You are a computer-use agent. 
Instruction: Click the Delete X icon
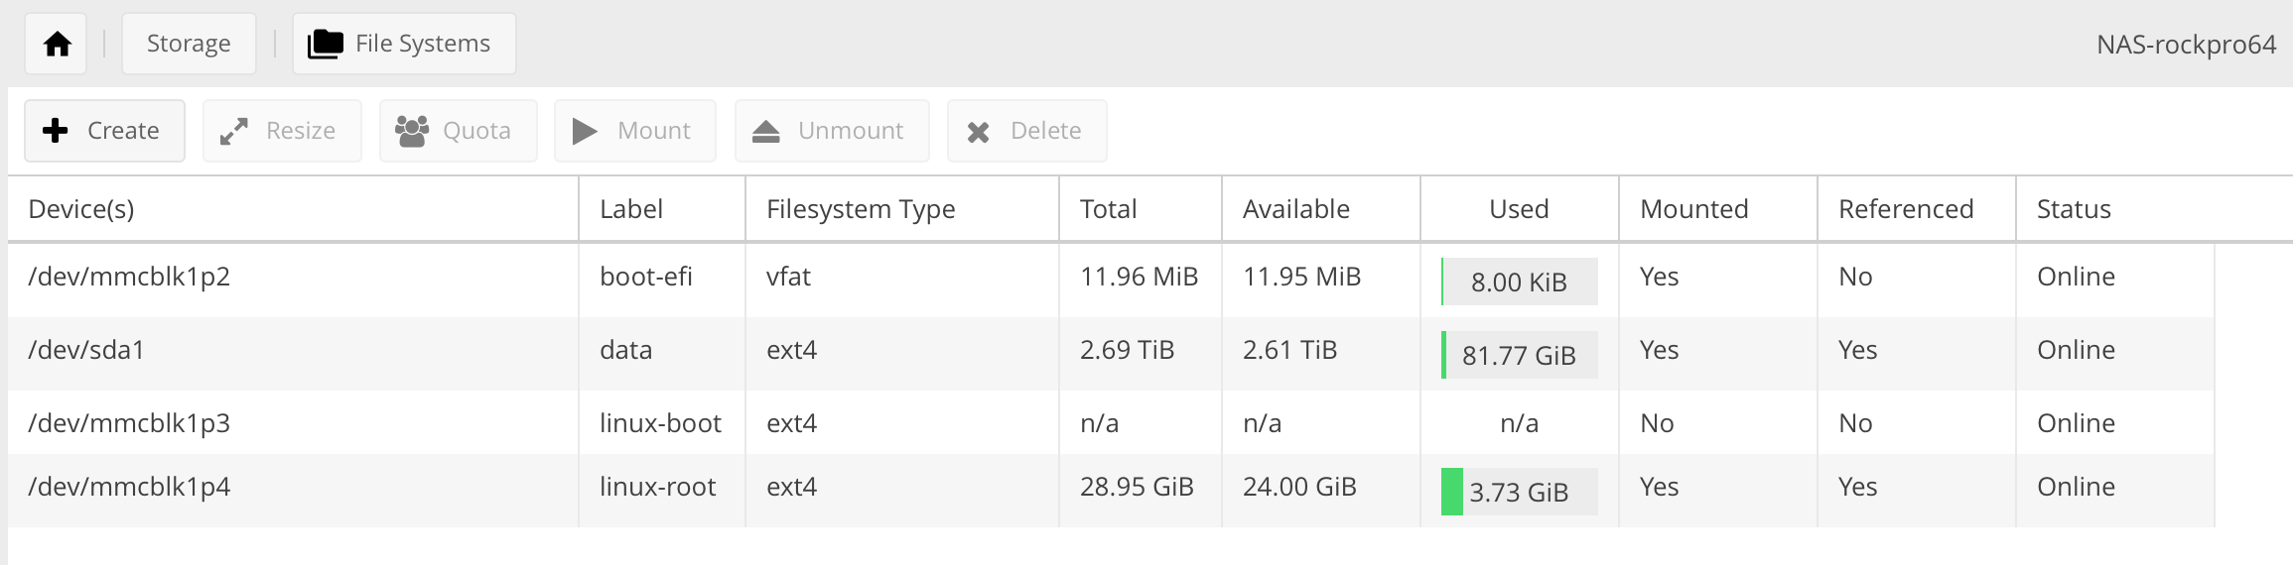coord(978,132)
